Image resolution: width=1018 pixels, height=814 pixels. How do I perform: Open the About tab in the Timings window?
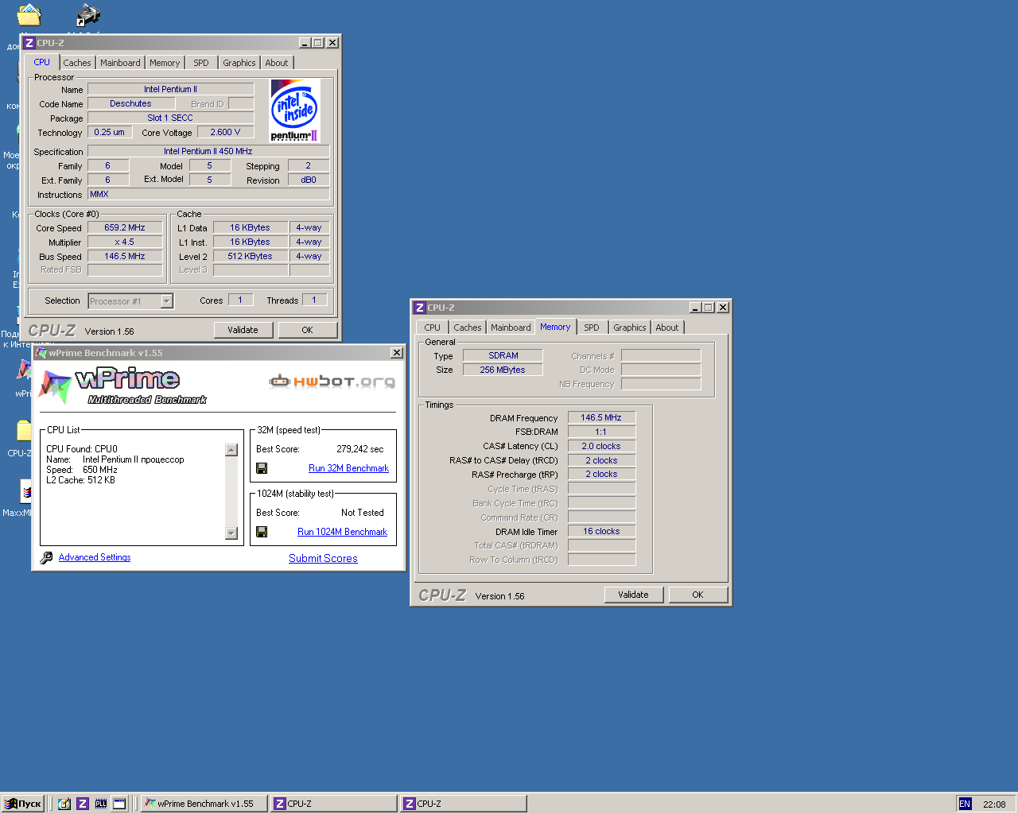[667, 328]
